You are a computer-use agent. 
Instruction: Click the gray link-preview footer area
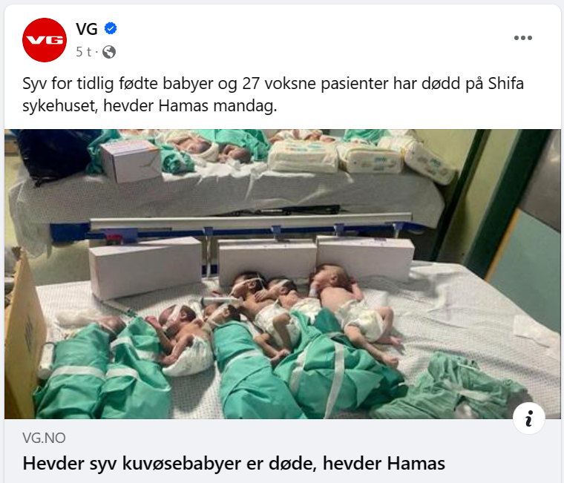coord(282,451)
